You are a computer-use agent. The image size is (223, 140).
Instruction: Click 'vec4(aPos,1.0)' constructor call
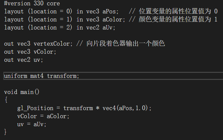125,108
